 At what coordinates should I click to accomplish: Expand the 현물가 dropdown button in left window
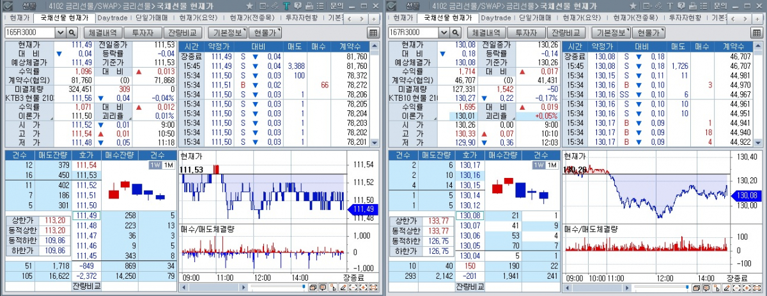pos(265,32)
